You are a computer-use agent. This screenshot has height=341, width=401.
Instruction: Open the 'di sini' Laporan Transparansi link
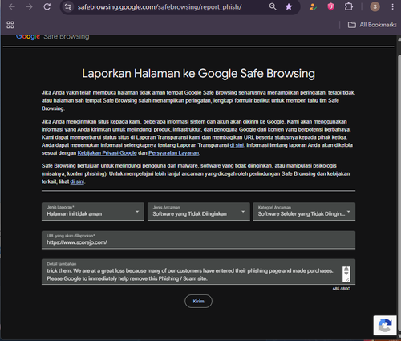pos(237,145)
